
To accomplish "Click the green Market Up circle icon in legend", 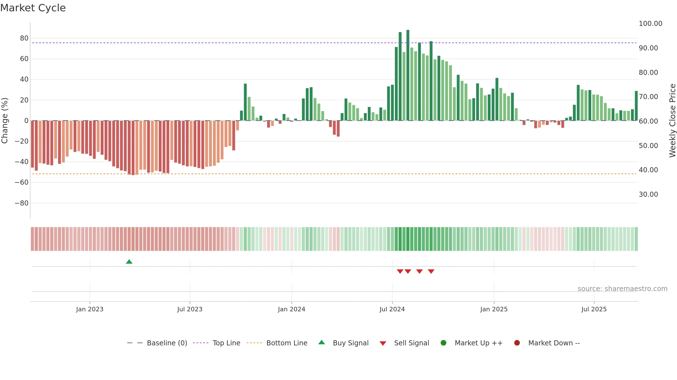I will click(x=443, y=343).
